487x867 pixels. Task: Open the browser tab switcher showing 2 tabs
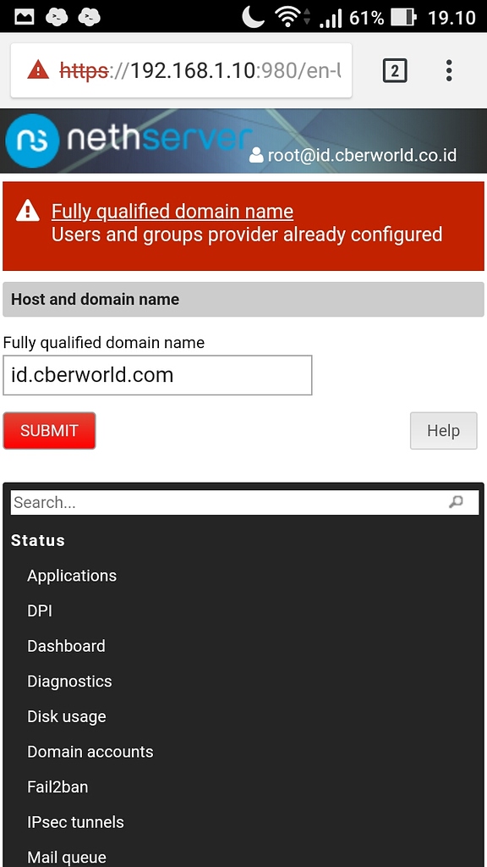point(394,70)
